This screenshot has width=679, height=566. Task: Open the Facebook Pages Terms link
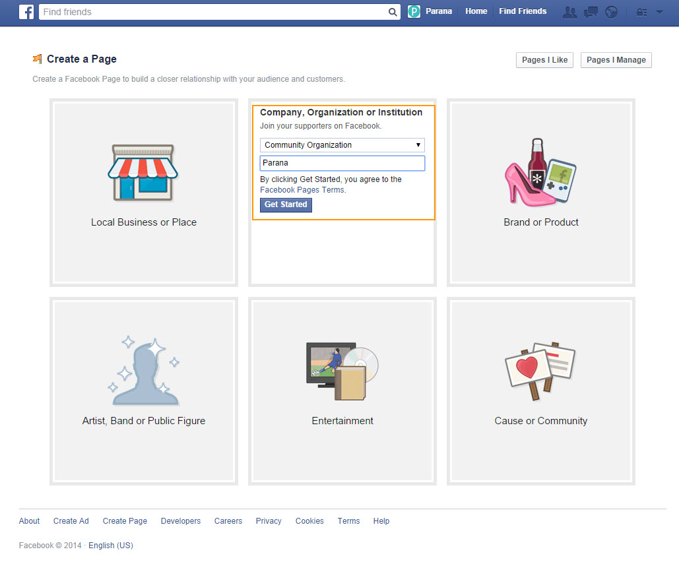(302, 190)
